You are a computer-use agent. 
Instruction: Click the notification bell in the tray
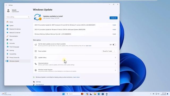168,94
